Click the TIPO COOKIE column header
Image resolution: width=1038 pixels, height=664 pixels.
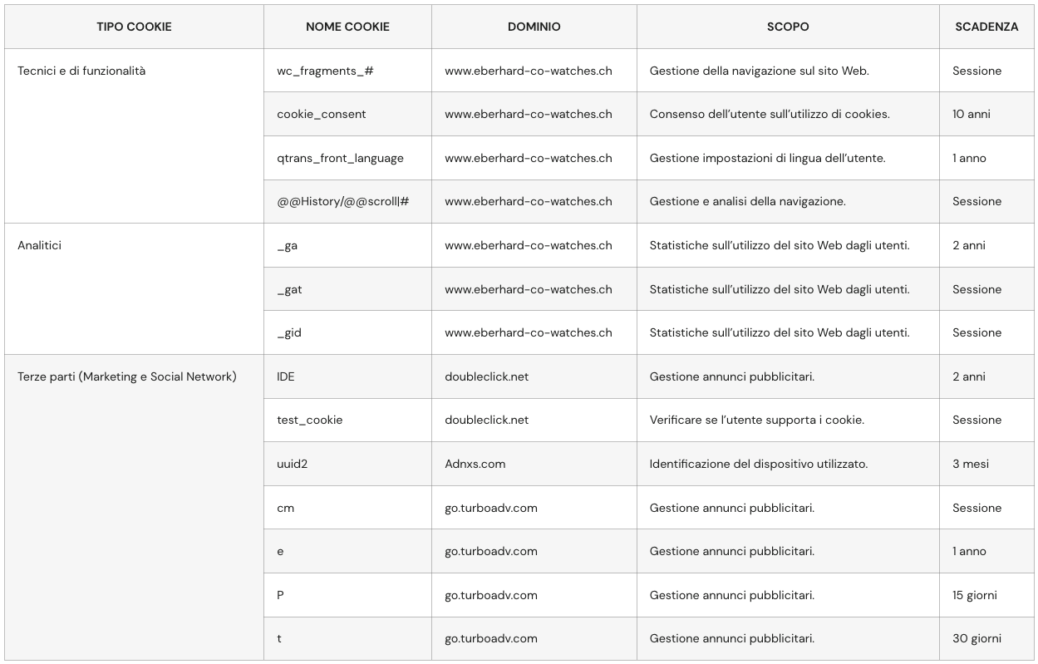(134, 27)
